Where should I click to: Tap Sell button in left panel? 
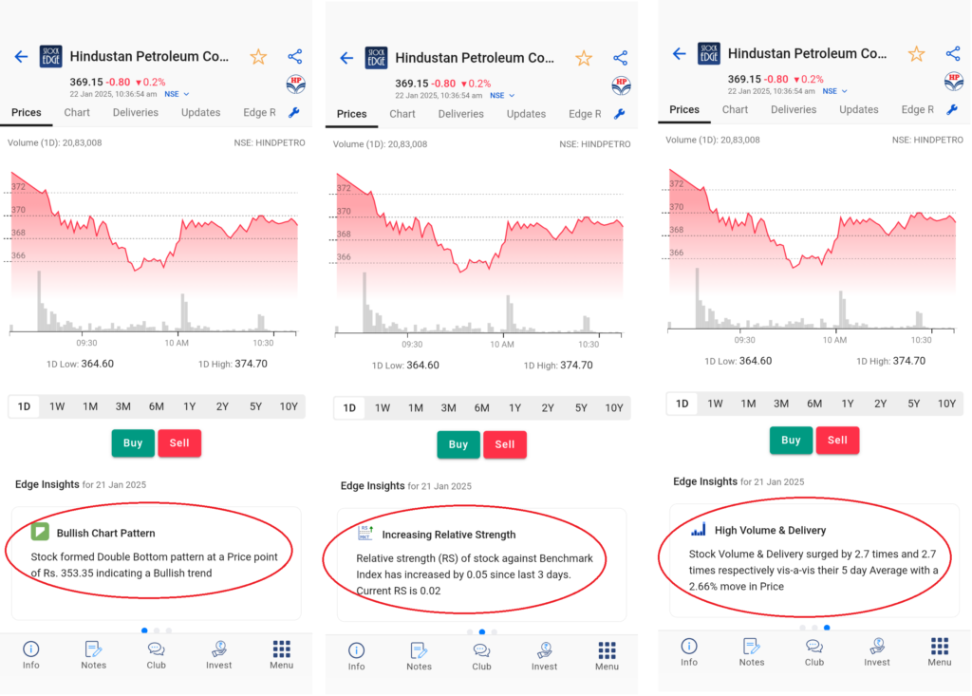[x=179, y=442]
